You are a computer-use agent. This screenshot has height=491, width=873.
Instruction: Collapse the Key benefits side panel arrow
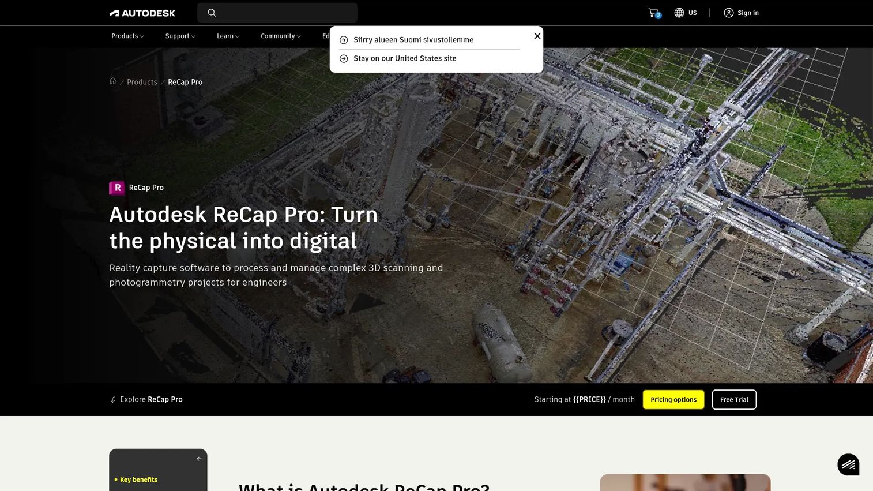(199, 459)
